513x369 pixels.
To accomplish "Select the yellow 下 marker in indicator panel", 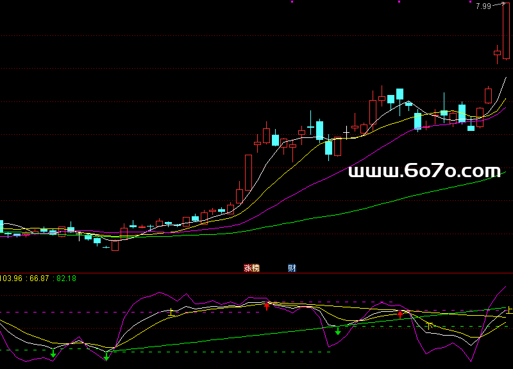I will [430, 326].
